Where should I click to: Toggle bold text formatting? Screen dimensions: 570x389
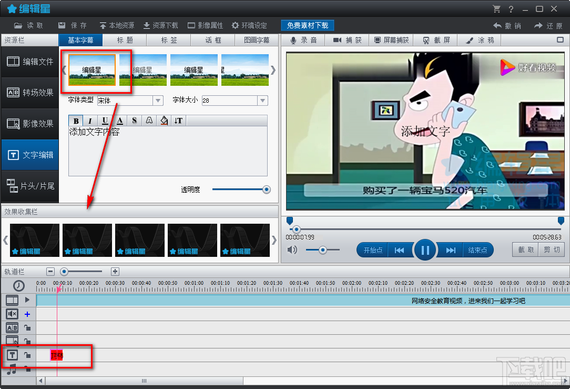click(76, 121)
